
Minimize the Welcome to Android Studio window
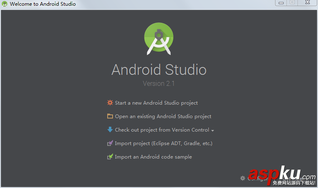(x=281, y=2)
